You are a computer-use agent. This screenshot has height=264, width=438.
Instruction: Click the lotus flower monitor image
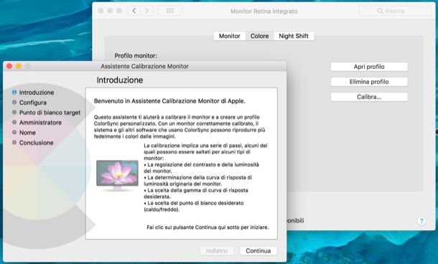coord(117,175)
